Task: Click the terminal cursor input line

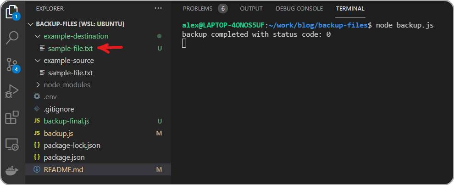Action: [x=184, y=43]
